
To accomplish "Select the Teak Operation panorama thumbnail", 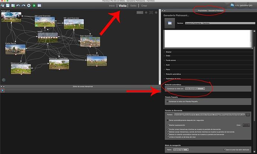I will point(90,41).
